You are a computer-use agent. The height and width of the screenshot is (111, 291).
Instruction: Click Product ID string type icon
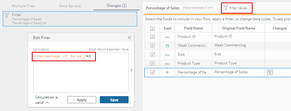167,37
